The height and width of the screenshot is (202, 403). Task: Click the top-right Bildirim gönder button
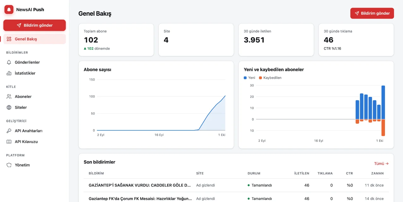372,13
